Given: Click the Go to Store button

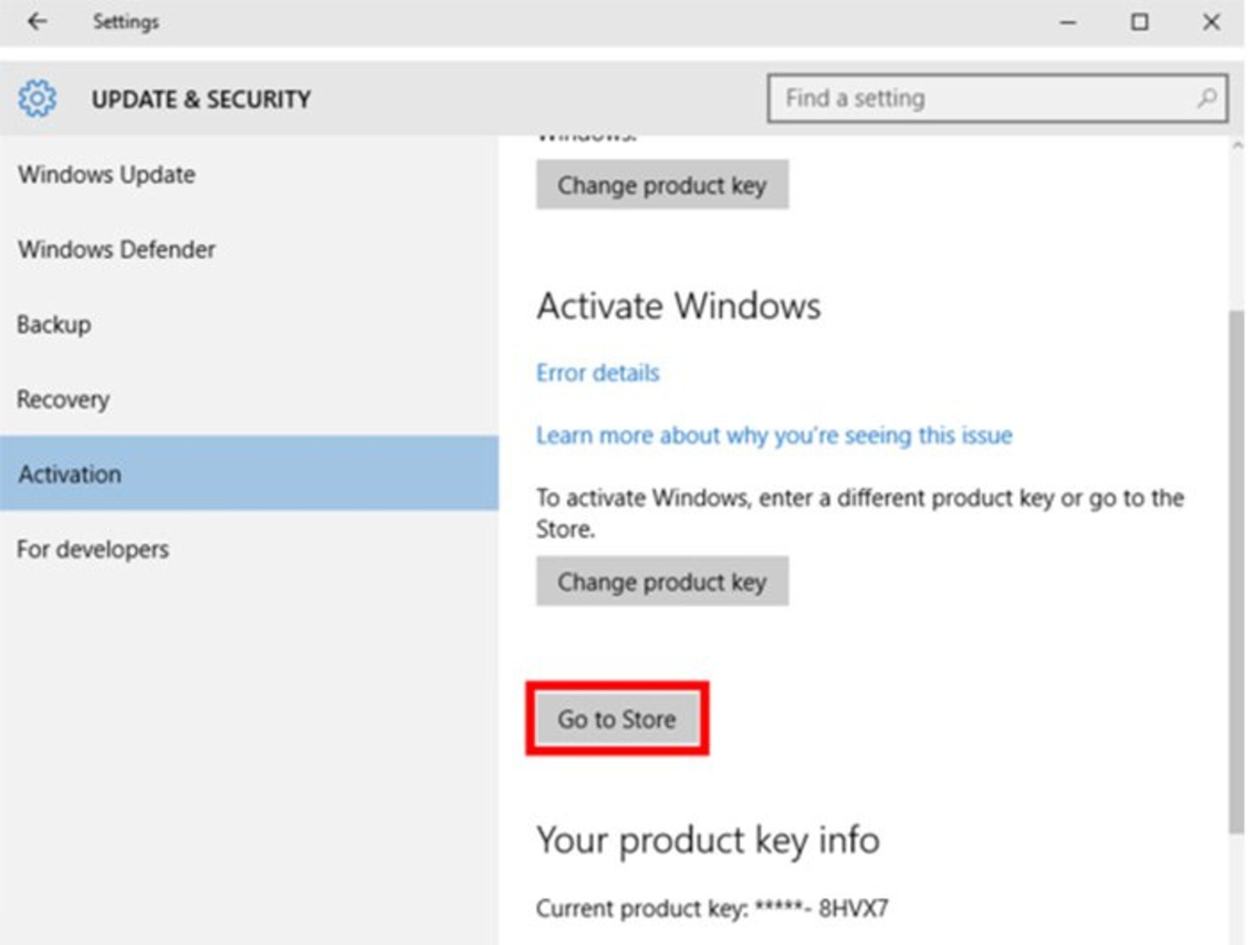Looking at the screenshot, I should 617,719.
